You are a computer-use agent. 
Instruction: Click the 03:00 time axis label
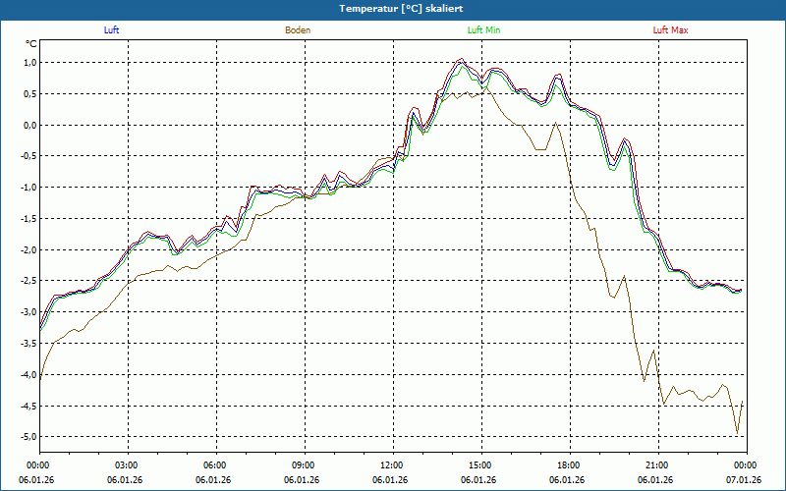tap(129, 465)
